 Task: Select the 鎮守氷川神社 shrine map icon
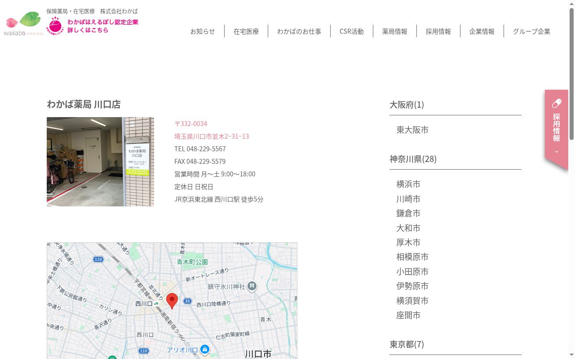252,286
